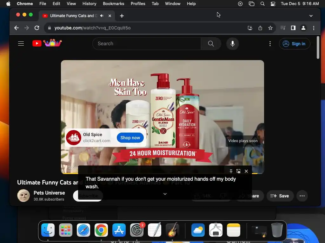Viewport: 325px width, 243px height.
Task: Reload the current page
Action: [37, 28]
